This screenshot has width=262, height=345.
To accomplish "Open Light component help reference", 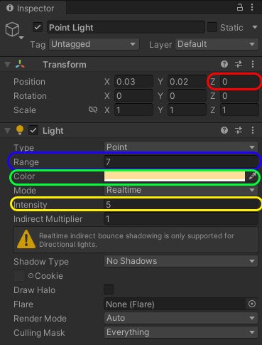I will tap(224, 130).
